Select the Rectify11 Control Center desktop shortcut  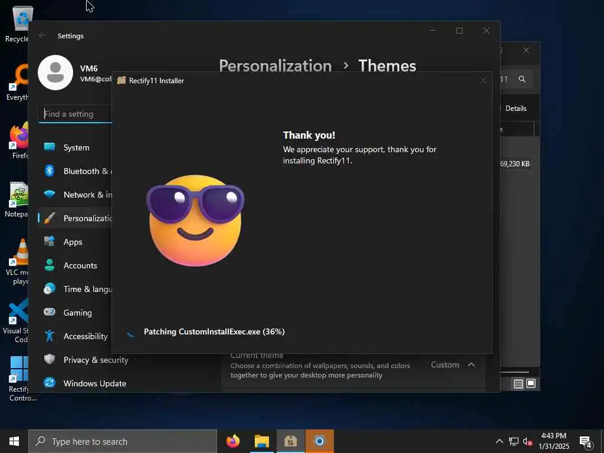(20, 379)
